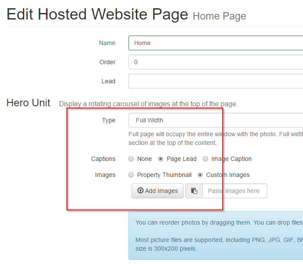Open the Type dropdown showing Full Width

point(216,120)
